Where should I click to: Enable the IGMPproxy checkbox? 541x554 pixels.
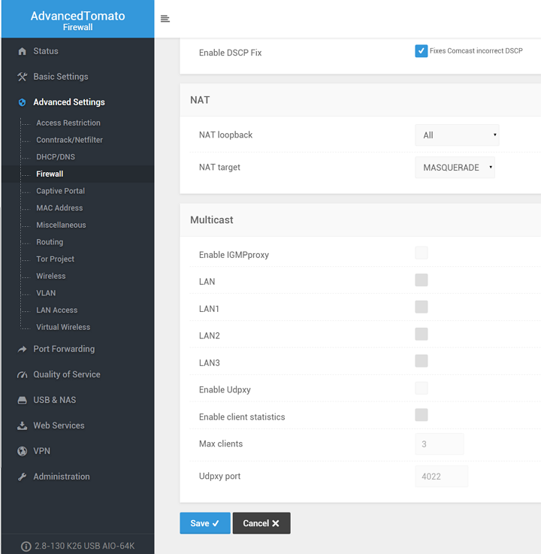click(x=422, y=253)
